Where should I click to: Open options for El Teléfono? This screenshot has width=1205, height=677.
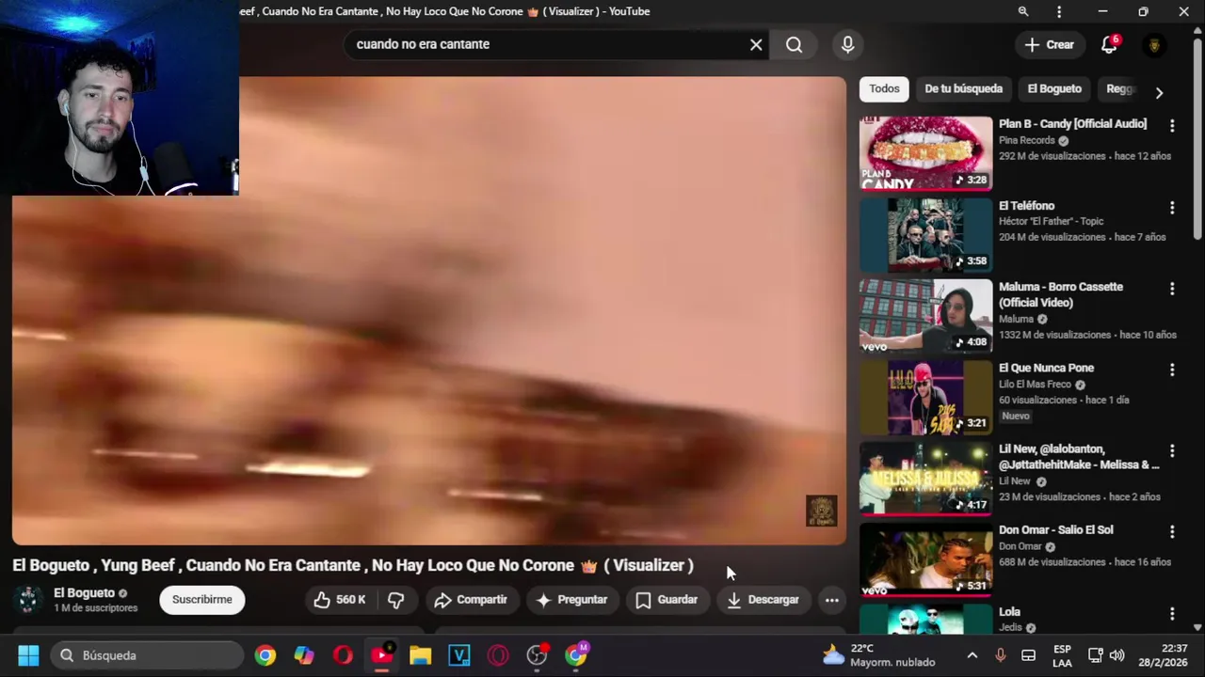click(1172, 207)
